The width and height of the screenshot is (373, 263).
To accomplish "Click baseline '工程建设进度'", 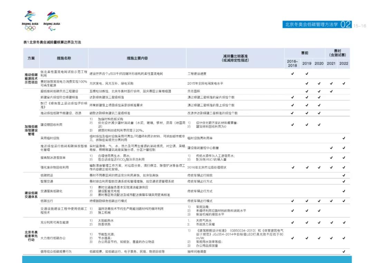I will click(x=197, y=74).
